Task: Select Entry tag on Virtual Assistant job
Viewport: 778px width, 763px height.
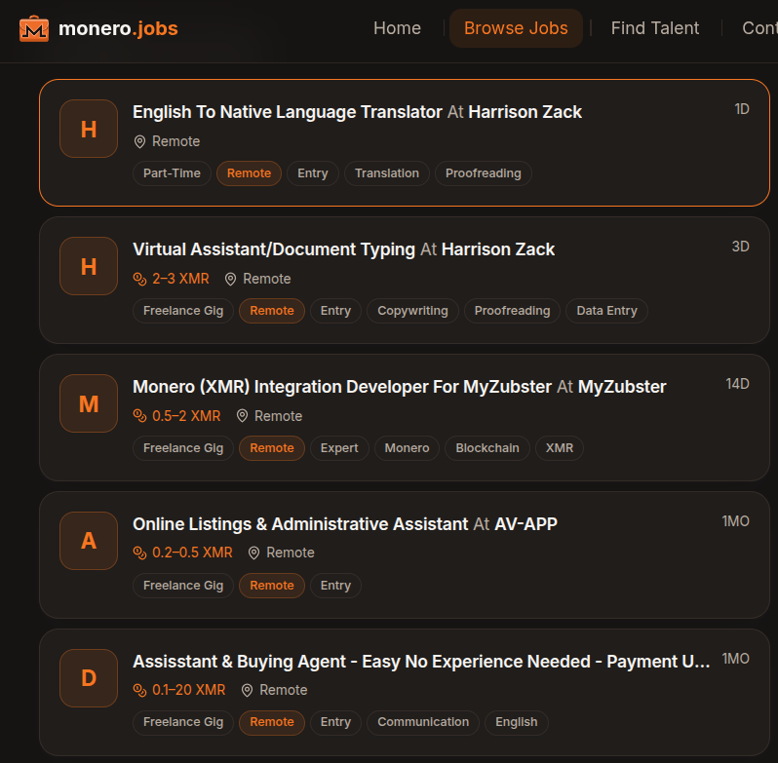Action: pyautogui.click(x=335, y=311)
